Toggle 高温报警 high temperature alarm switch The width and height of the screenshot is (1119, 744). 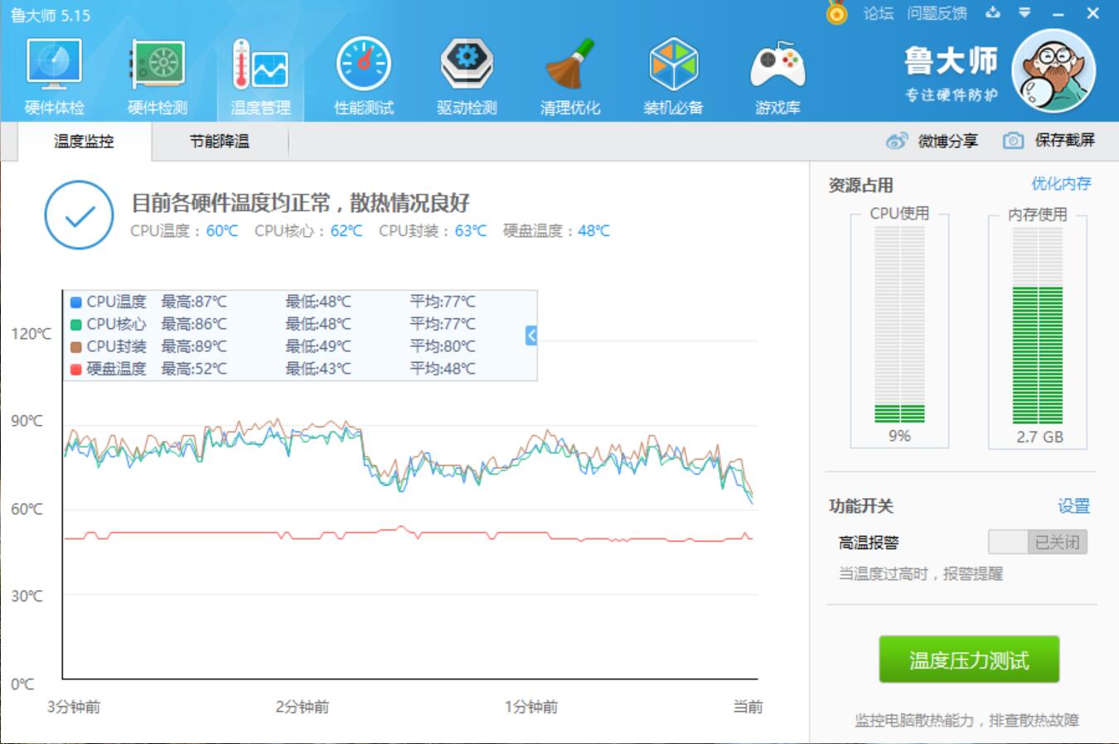tap(1037, 542)
